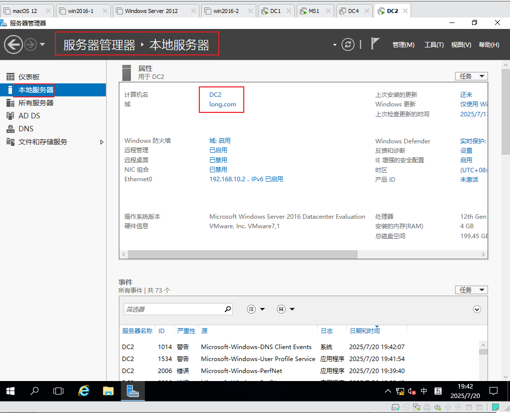Image resolution: width=510 pixels, height=413 pixels.
Task: Open File Explorer from taskbar
Action: point(108,391)
